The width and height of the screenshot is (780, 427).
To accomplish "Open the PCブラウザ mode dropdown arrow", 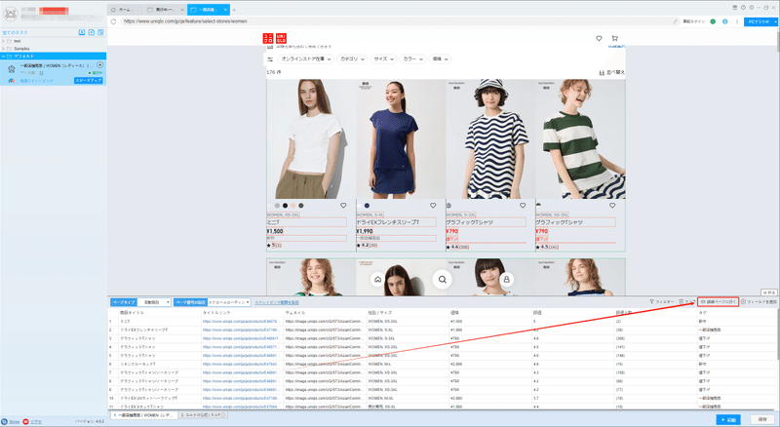I will [x=775, y=21].
